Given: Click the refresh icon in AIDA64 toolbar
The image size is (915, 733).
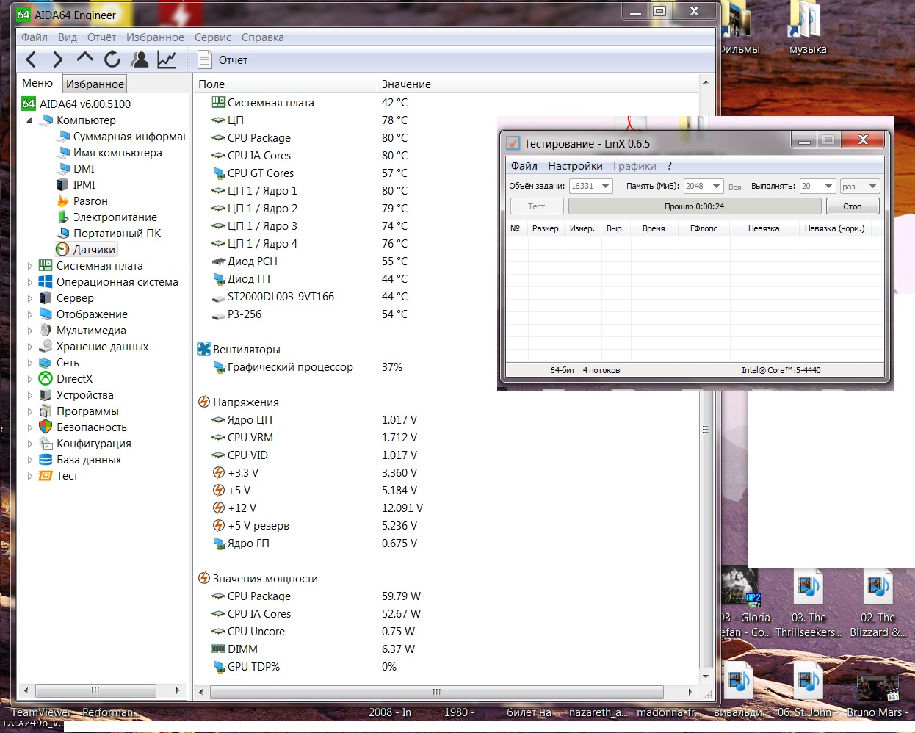Looking at the screenshot, I should click(x=112, y=59).
